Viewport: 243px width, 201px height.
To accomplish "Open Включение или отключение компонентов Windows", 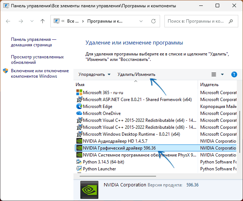I will click(40, 73).
